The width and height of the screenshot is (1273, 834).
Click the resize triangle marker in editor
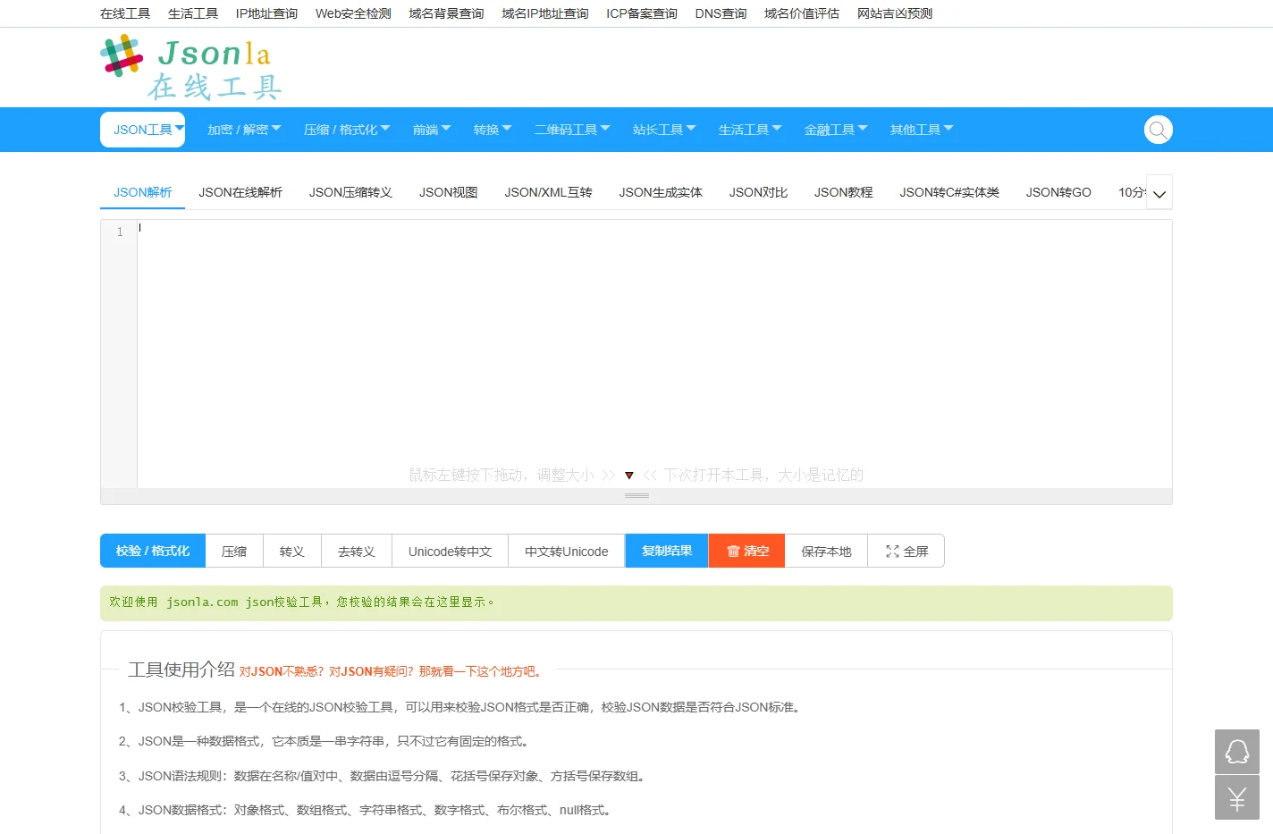click(x=629, y=476)
